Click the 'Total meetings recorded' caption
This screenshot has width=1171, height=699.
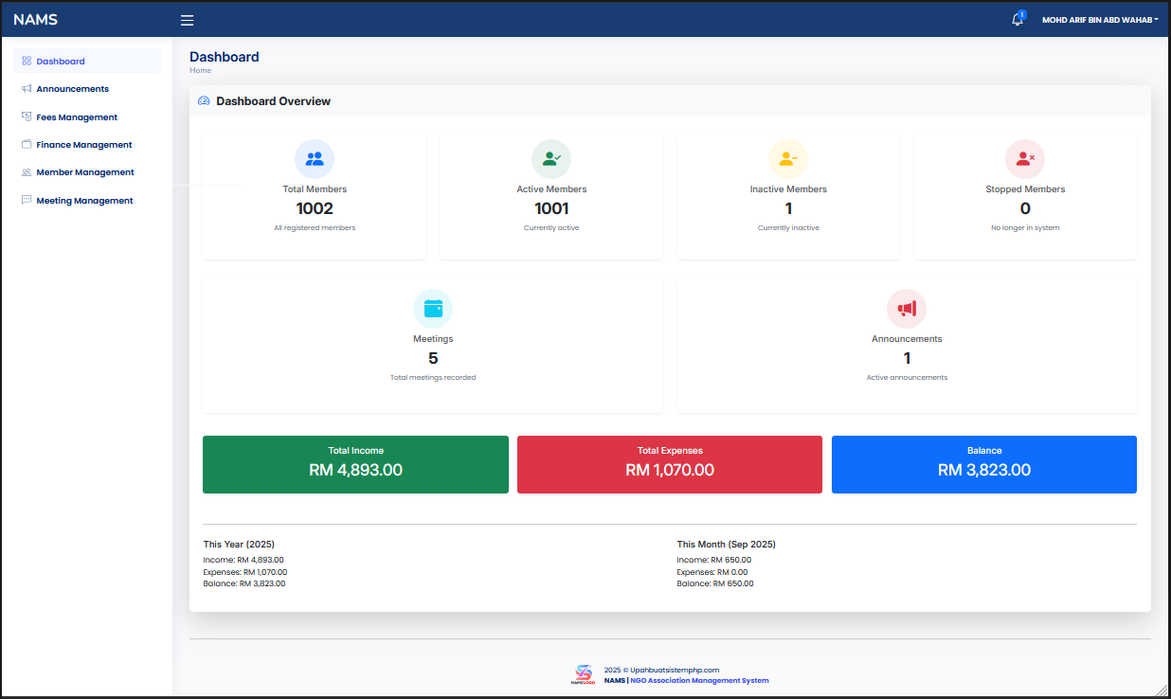pos(433,378)
